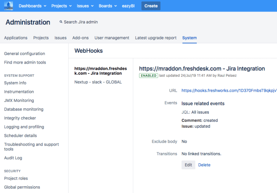Click the search magnifier icon

tap(61, 22)
